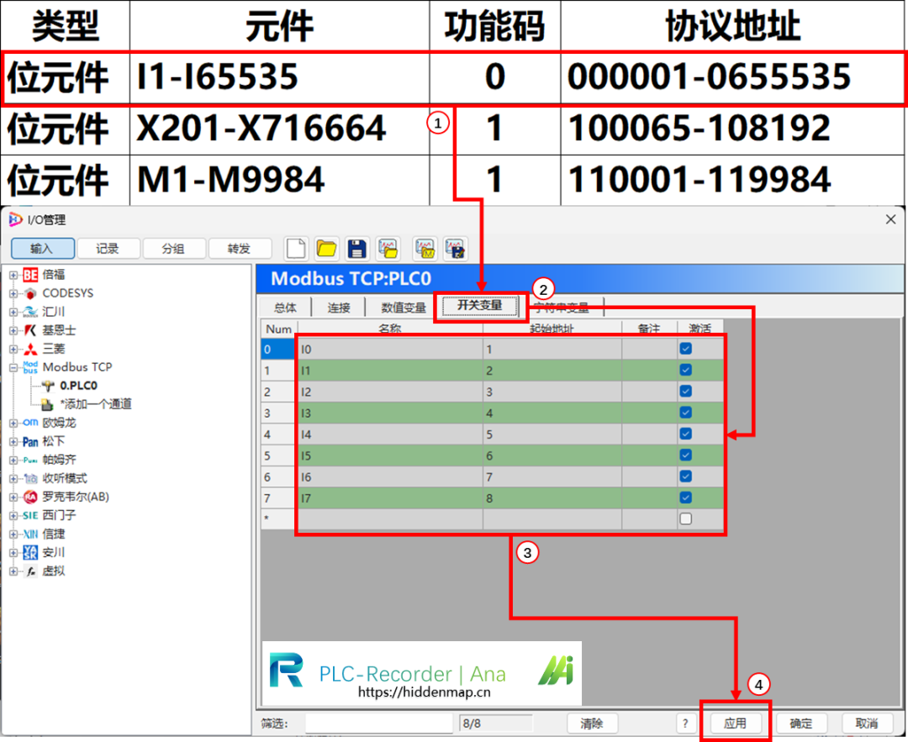Click the new blank file icon
The image size is (908, 742).
296,249
